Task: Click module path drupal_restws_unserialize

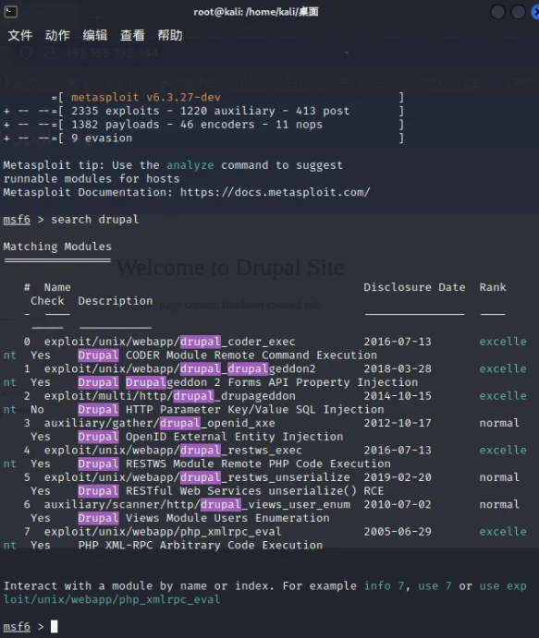Action: click(x=197, y=477)
